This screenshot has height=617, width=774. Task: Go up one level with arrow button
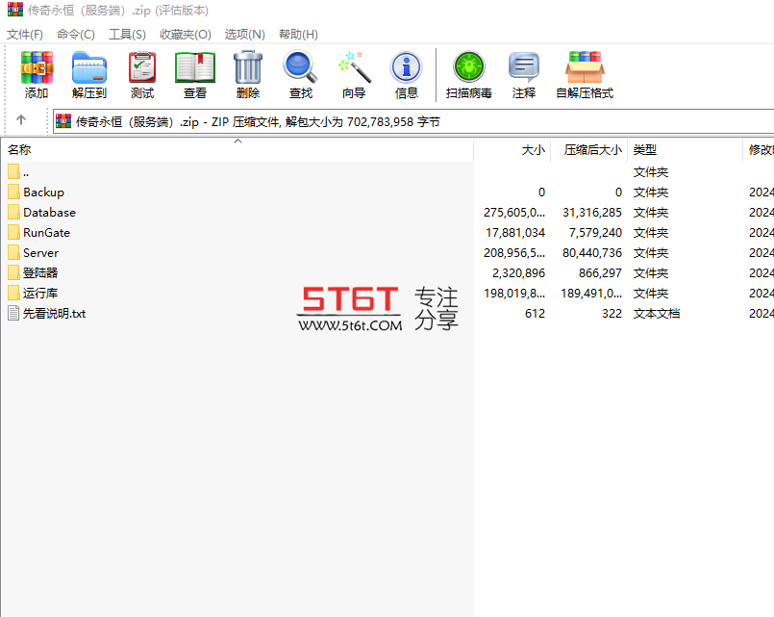21,120
